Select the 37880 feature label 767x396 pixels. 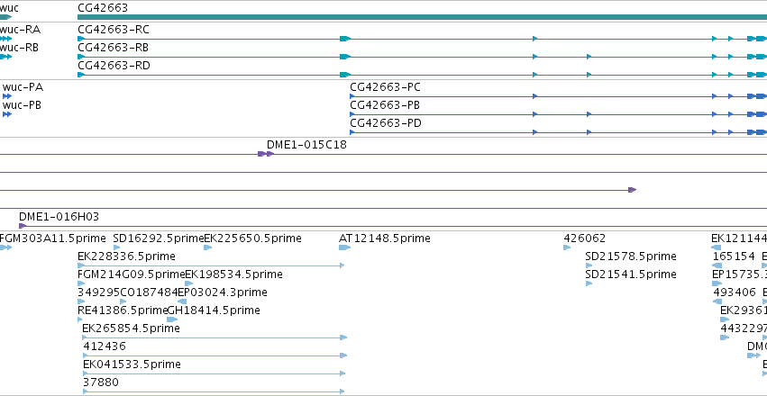[101, 382]
